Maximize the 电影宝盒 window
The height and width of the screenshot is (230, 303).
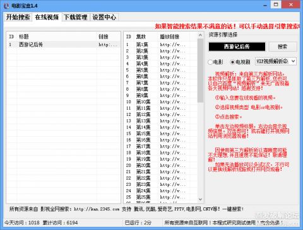[x=276, y=4]
